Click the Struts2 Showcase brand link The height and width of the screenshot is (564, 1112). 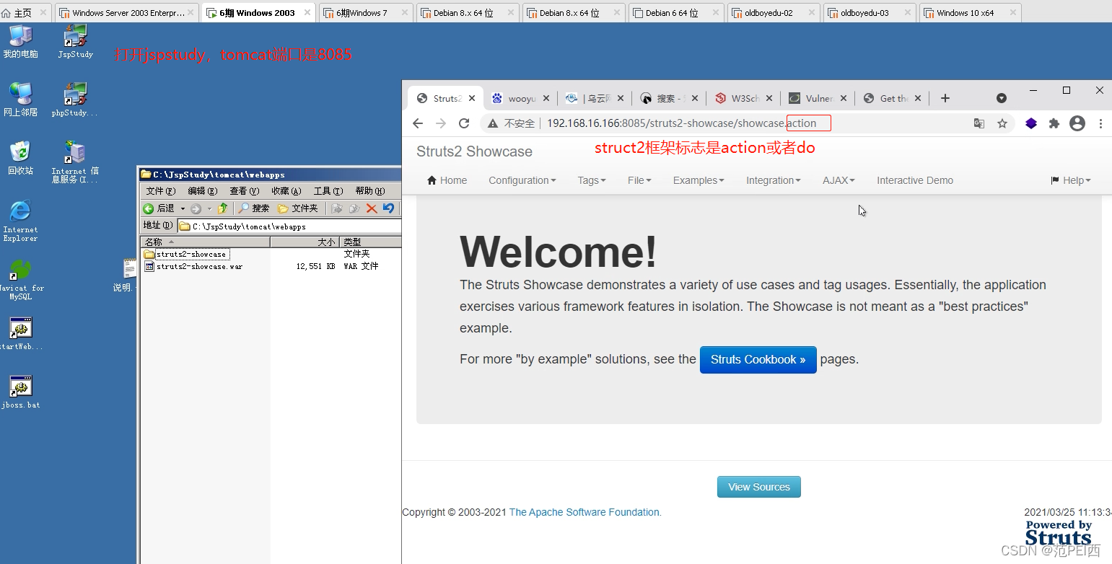(x=474, y=151)
